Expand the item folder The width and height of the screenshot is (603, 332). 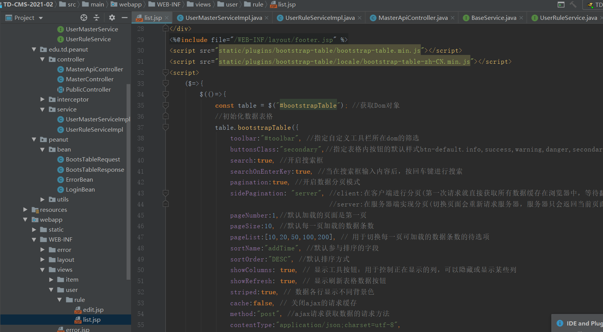[51, 279]
